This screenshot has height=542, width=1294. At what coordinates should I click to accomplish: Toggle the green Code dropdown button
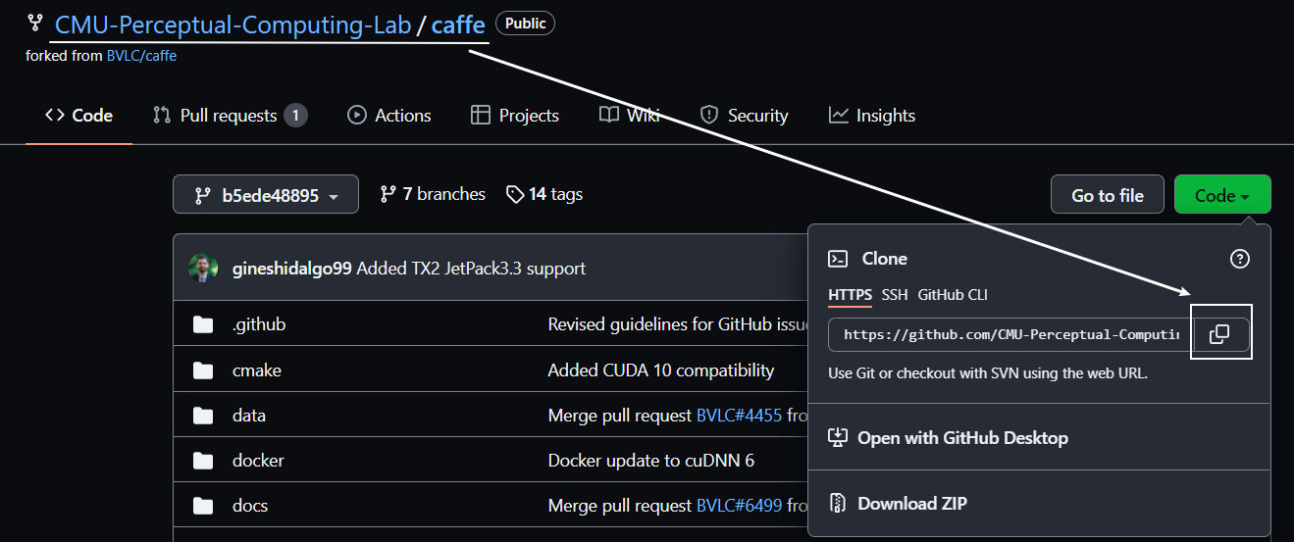pos(1222,194)
